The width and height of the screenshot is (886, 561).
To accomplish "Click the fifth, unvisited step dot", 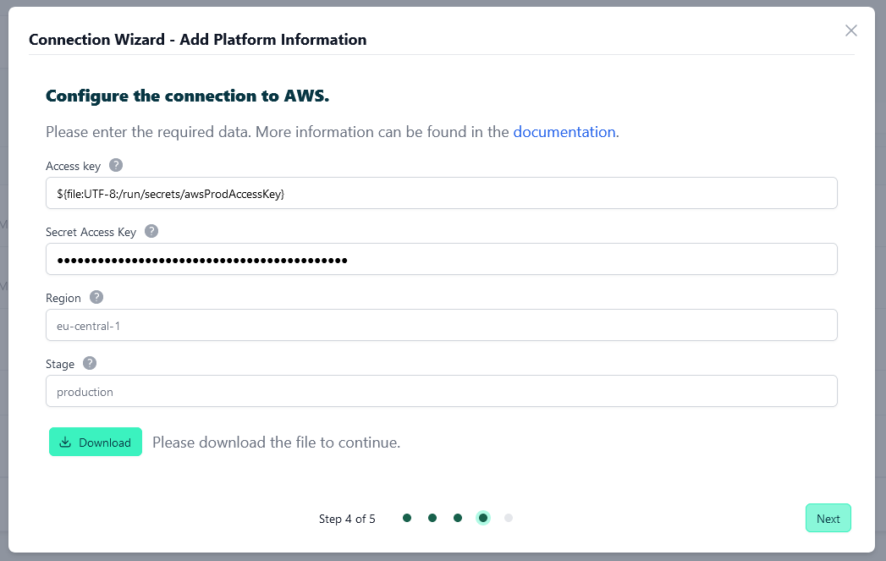I will 509,516.
